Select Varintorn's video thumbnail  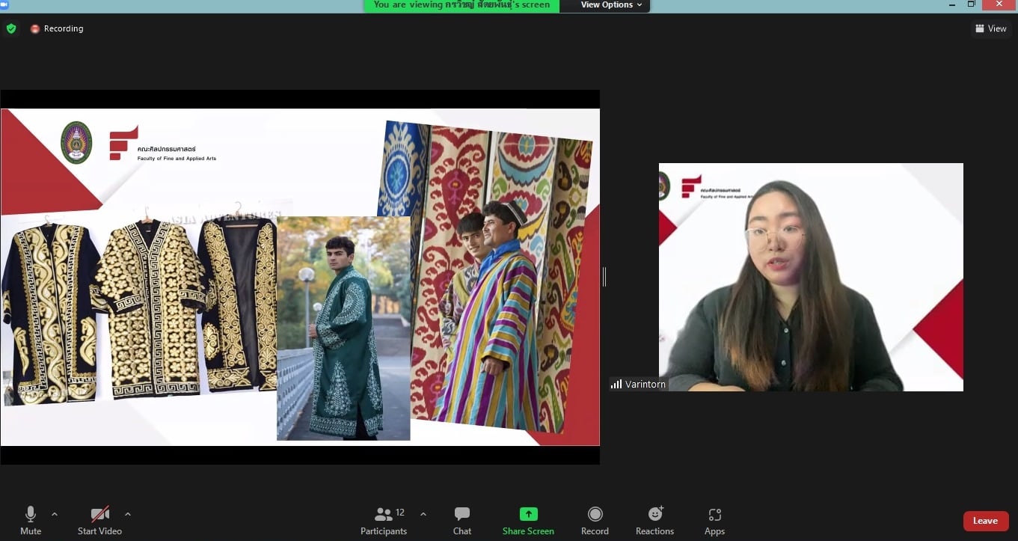811,277
